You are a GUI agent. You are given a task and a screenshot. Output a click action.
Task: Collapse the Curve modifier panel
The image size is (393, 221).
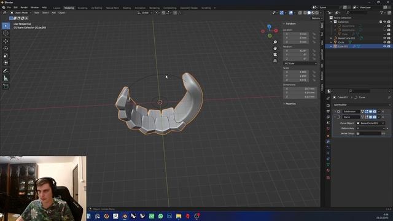tap(335, 117)
